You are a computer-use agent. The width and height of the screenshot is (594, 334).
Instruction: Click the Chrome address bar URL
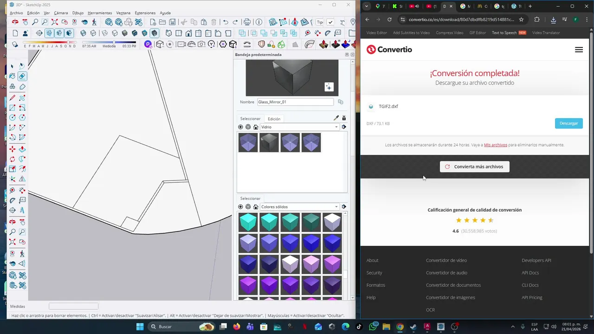pyautogui.click(x=461, y=19)
